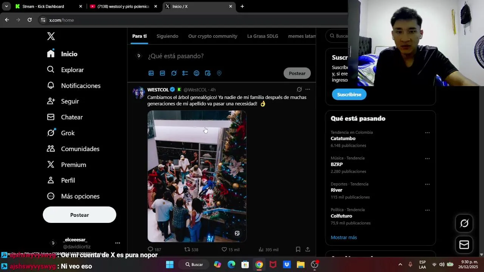484x272 pixels.
Task: Share the WESTCOL post
Action: [308, 249]
